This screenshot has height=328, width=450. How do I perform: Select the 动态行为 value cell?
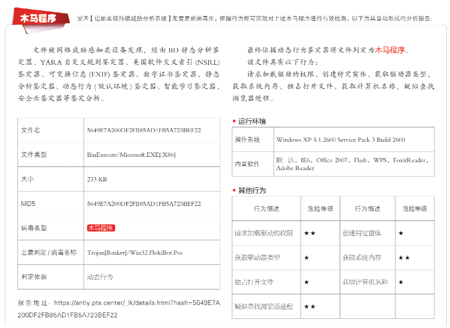click(x=152, y=277)
